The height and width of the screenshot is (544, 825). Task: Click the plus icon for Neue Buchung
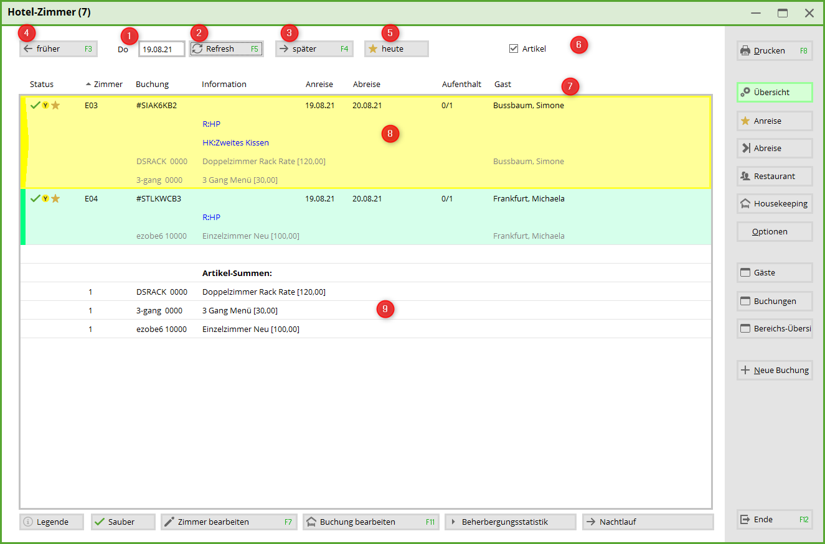point(745,371)
